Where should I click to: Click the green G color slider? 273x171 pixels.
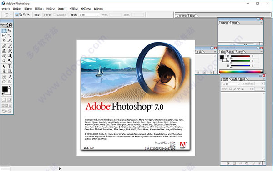coord(240,61)
